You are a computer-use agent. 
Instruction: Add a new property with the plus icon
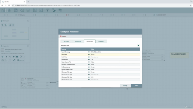coord(138,46)
